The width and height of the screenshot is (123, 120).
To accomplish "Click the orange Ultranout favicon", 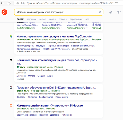I will 11,105.
